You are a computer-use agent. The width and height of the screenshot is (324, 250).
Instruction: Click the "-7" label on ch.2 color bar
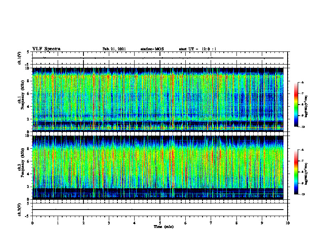[302, 161]
